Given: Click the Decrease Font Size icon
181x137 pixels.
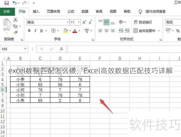Looking at the screenshot, I should [x=90, y=22].
